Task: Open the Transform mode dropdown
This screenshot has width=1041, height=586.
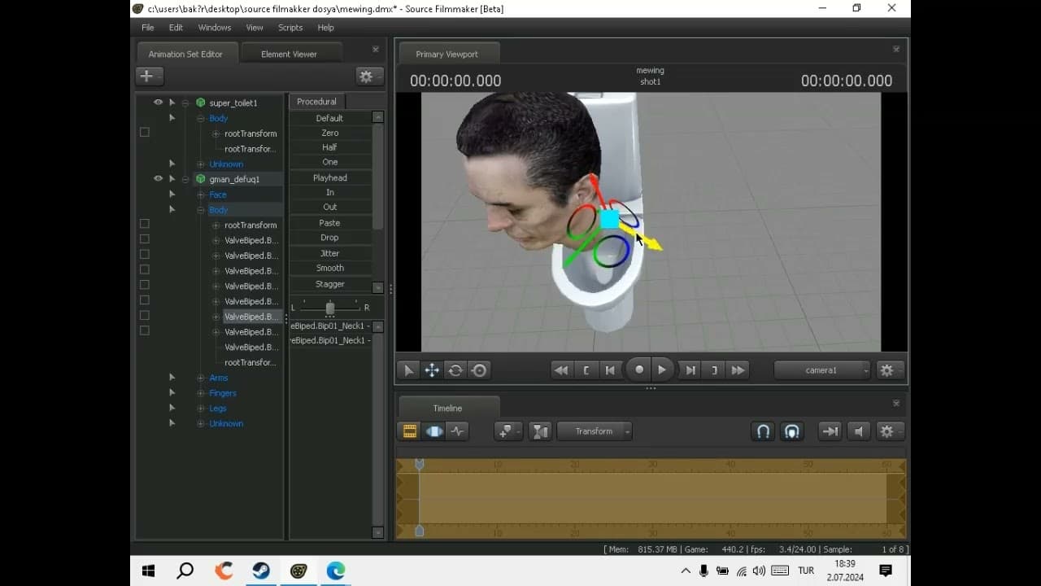Action: click(x=595, y=431)
